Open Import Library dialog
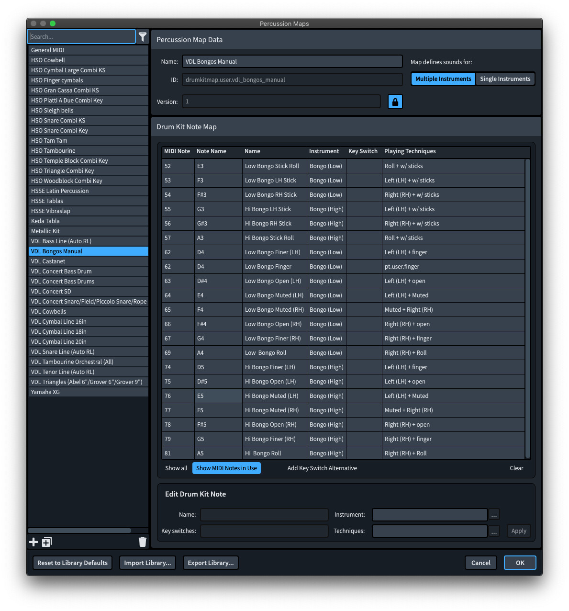569x611 pixels. coord(147,563)
